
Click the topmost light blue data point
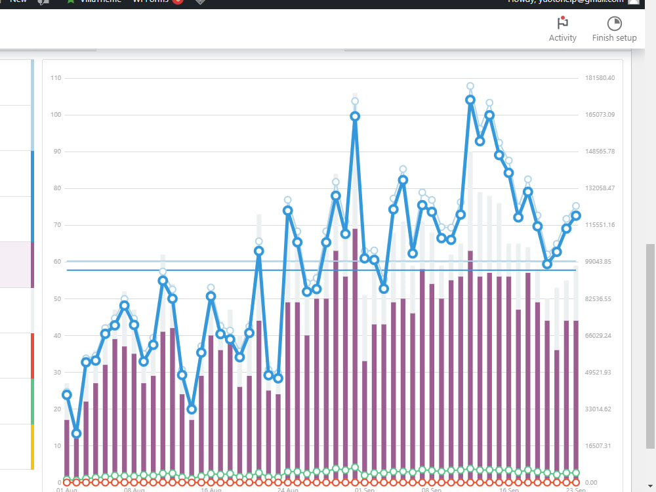(x=470, y=86)
